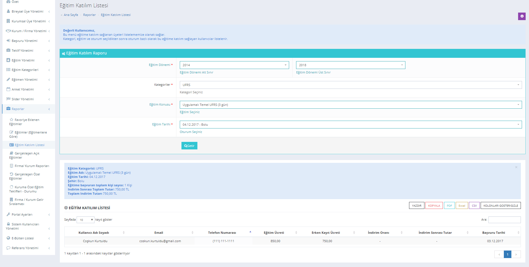Open the Eğitim Tarihi session dropdown
The height and width of the screenshot is (267, 529).
pyautogui.click(x=350, y=124)
